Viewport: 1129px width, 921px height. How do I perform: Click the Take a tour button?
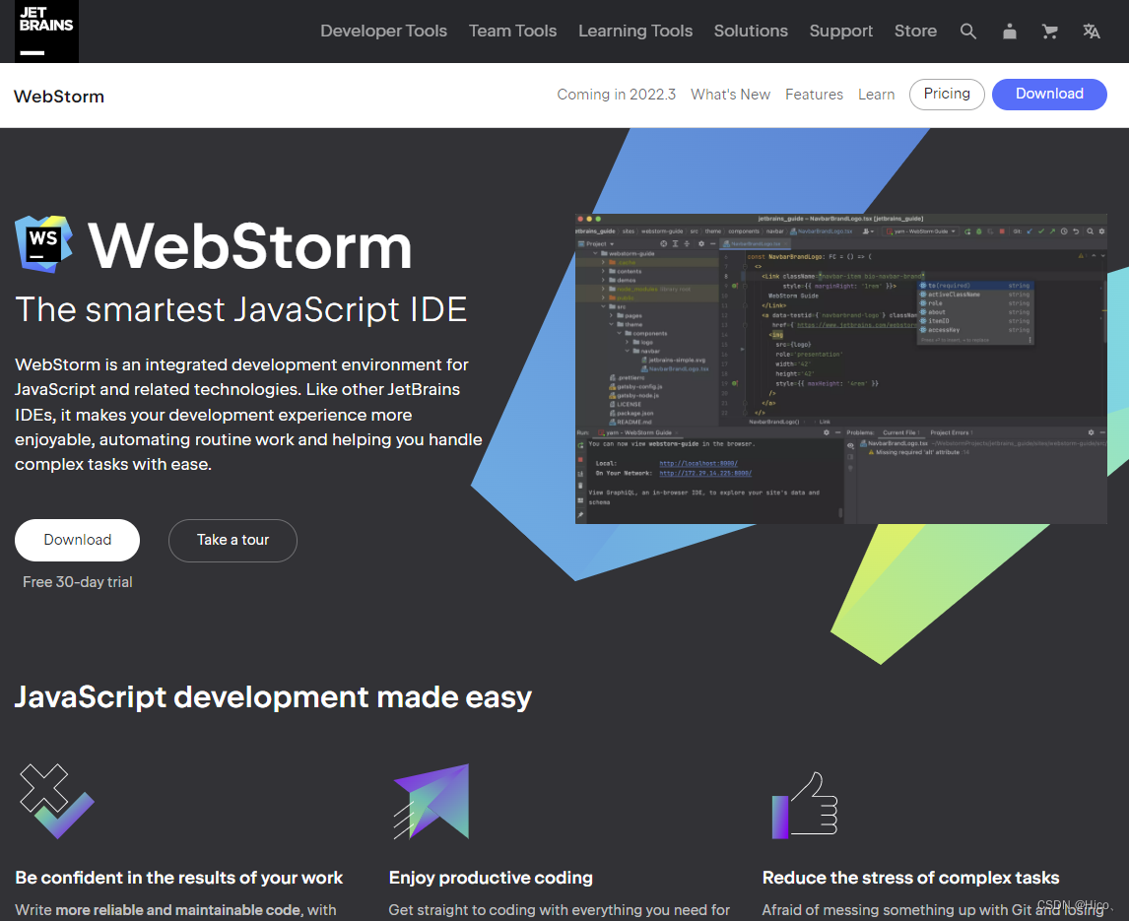[x=232, y=540]
